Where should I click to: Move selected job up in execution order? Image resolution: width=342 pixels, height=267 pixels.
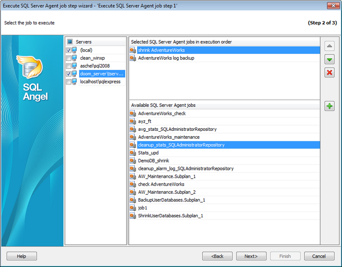click(330, 46)
